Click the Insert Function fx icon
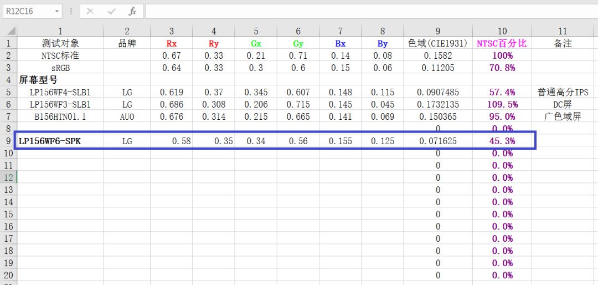The height and width of the screenshot is (285, 598). tap(132, 11)
